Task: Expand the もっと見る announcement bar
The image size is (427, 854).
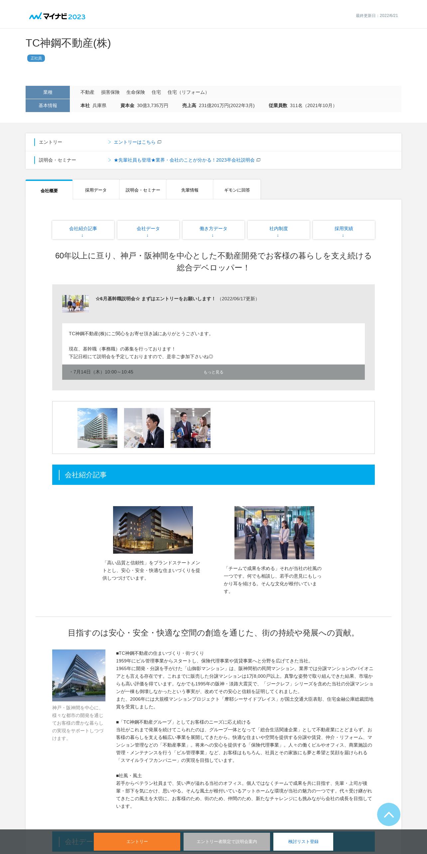Action: 213,372
